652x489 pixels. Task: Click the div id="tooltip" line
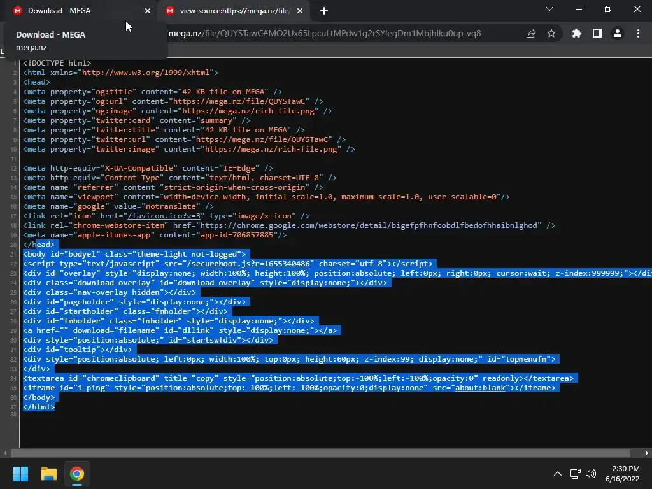77,350
